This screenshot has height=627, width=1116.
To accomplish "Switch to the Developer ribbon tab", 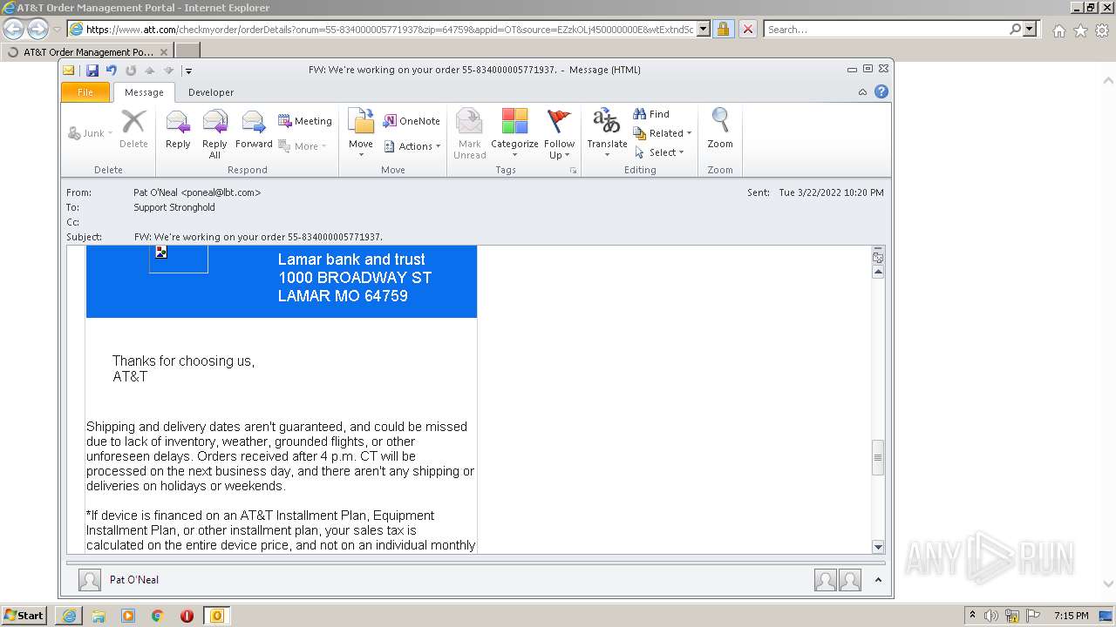I will (211, 92).
